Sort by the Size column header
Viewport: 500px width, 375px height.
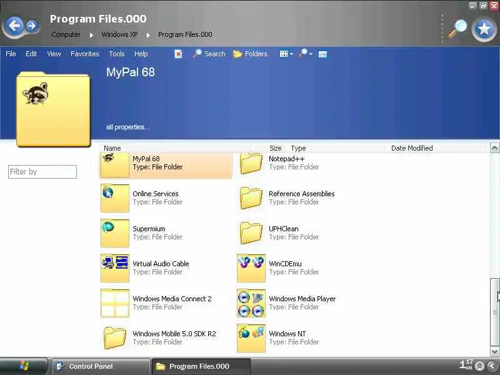click(x=275, y=148)
